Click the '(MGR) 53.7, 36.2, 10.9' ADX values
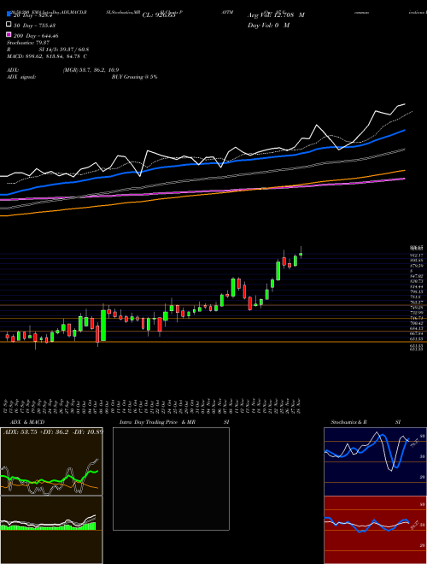Image resolution: width=427 pixels, height=564 pixels. 91,70
